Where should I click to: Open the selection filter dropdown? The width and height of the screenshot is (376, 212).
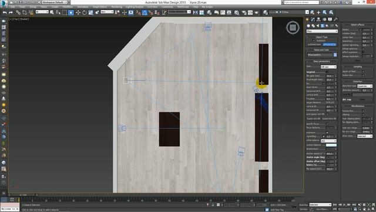pos(42,12)
